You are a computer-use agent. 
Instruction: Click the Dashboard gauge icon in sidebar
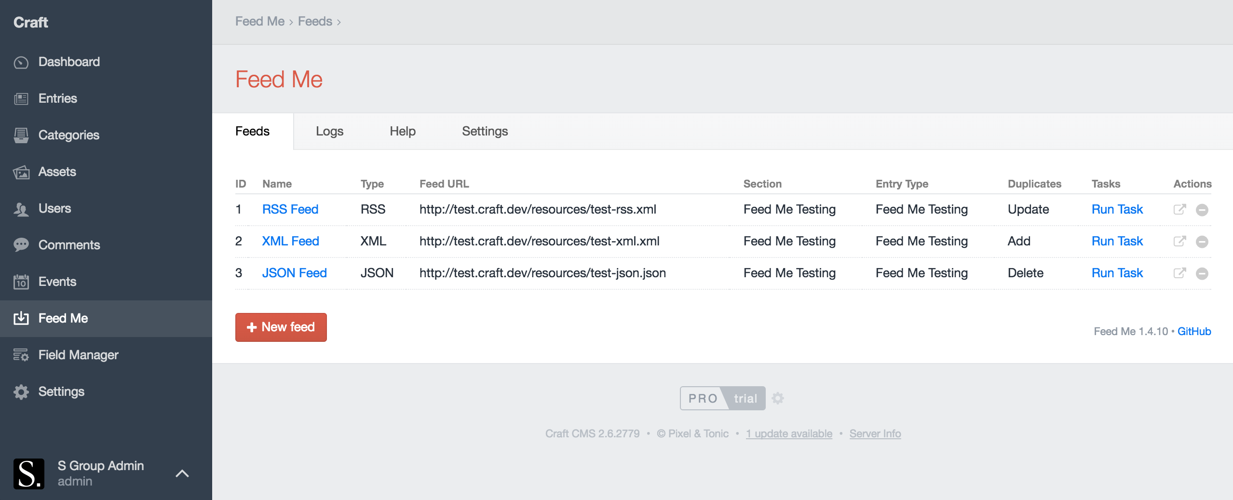[x=21, y=62]
